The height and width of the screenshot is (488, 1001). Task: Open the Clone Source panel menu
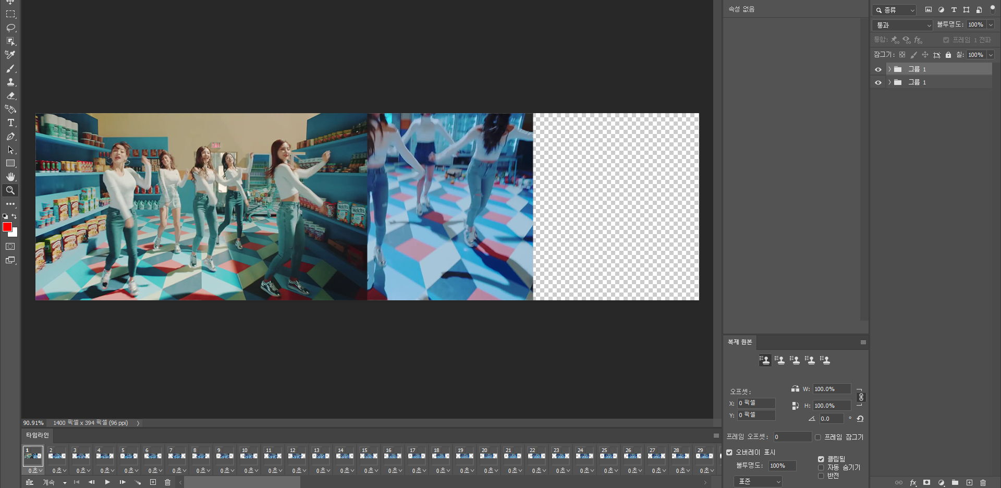(x=863, y=343)
